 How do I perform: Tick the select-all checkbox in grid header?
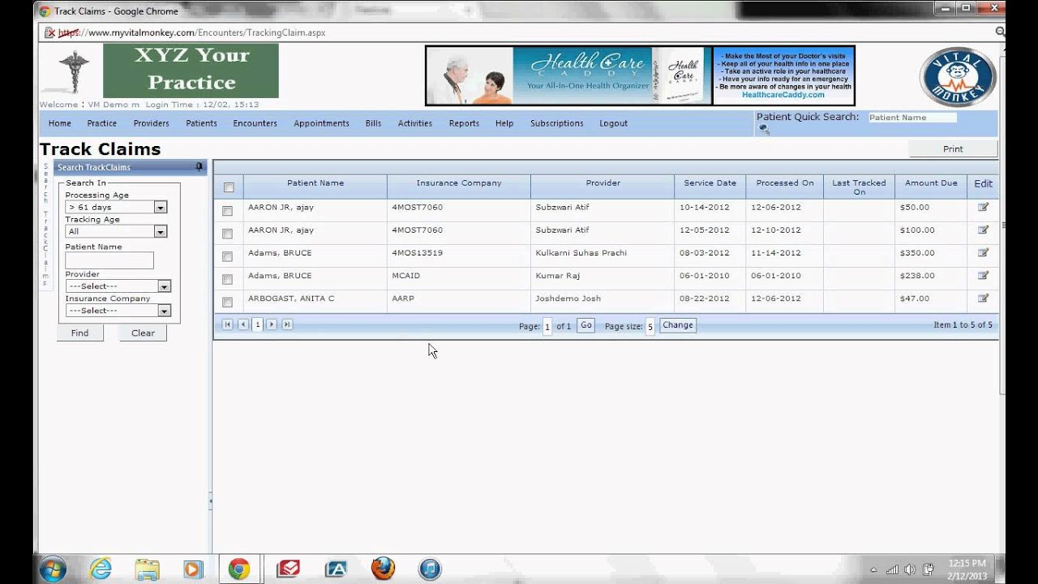(x=229, y=187)
